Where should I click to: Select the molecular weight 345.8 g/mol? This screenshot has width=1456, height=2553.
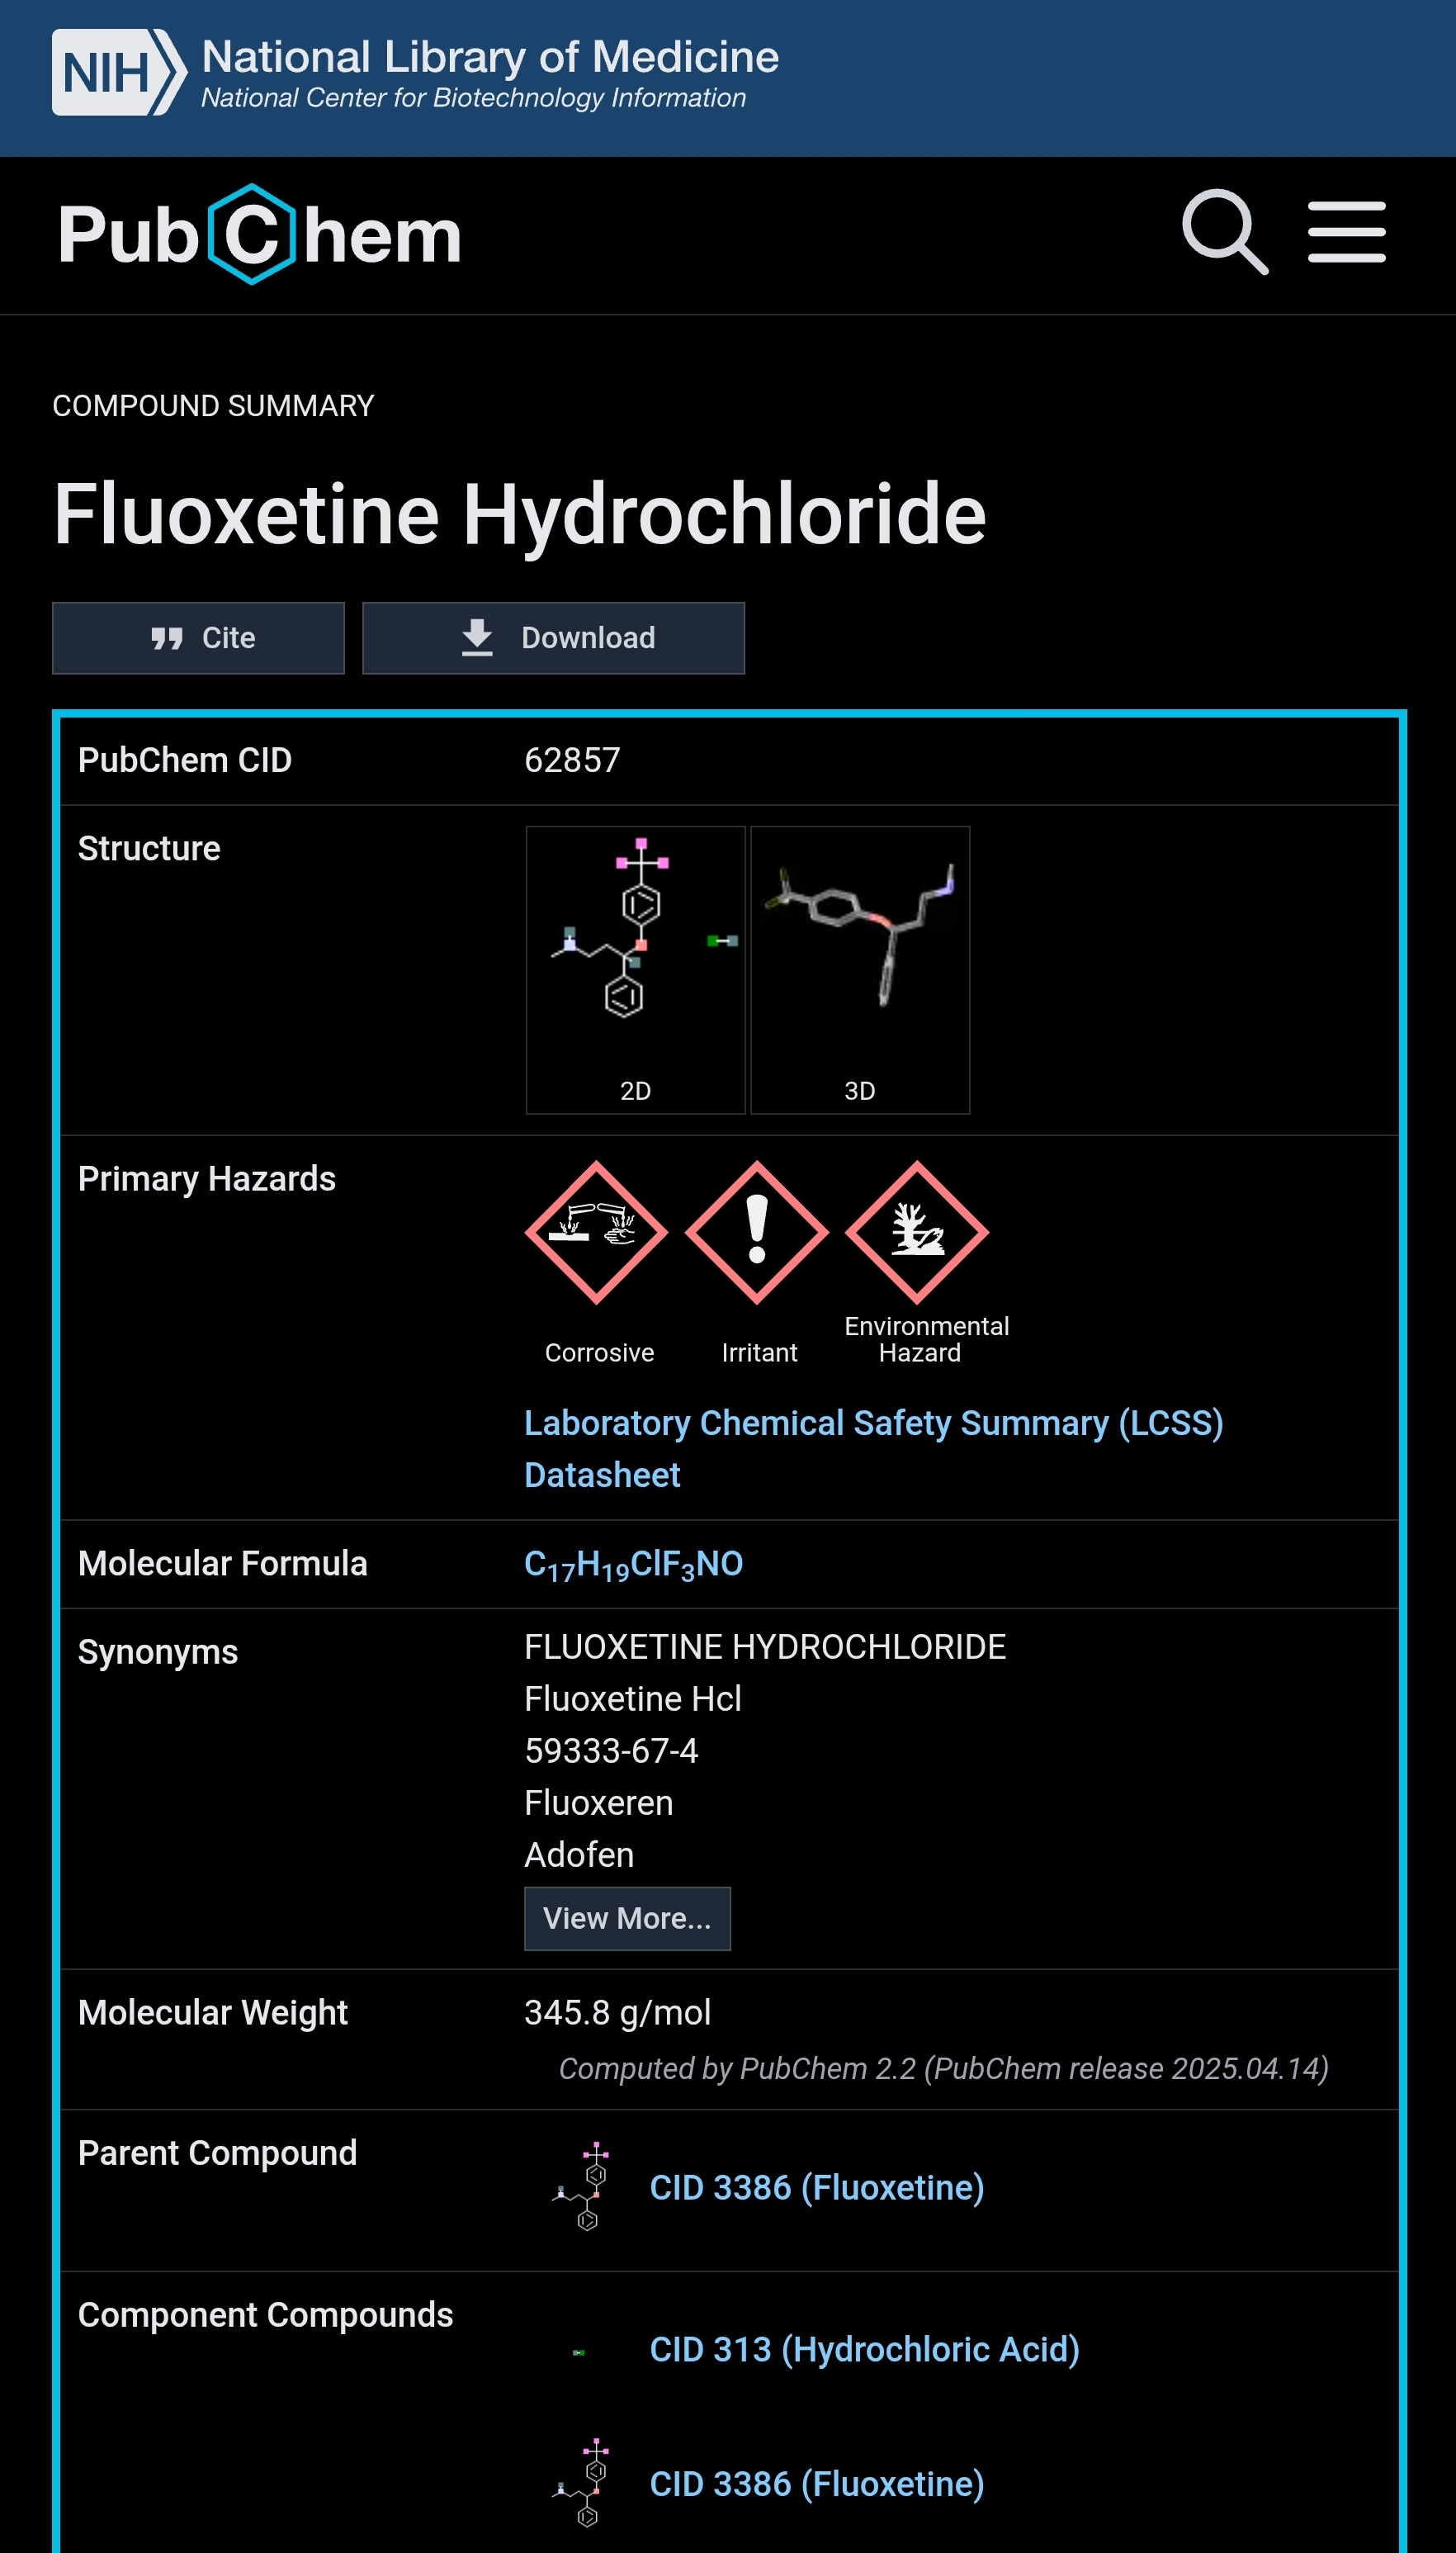point(617,2012)
